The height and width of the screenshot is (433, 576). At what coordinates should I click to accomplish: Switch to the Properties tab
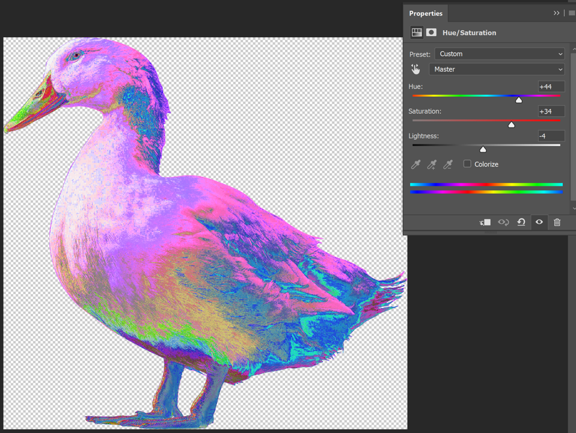426,13
